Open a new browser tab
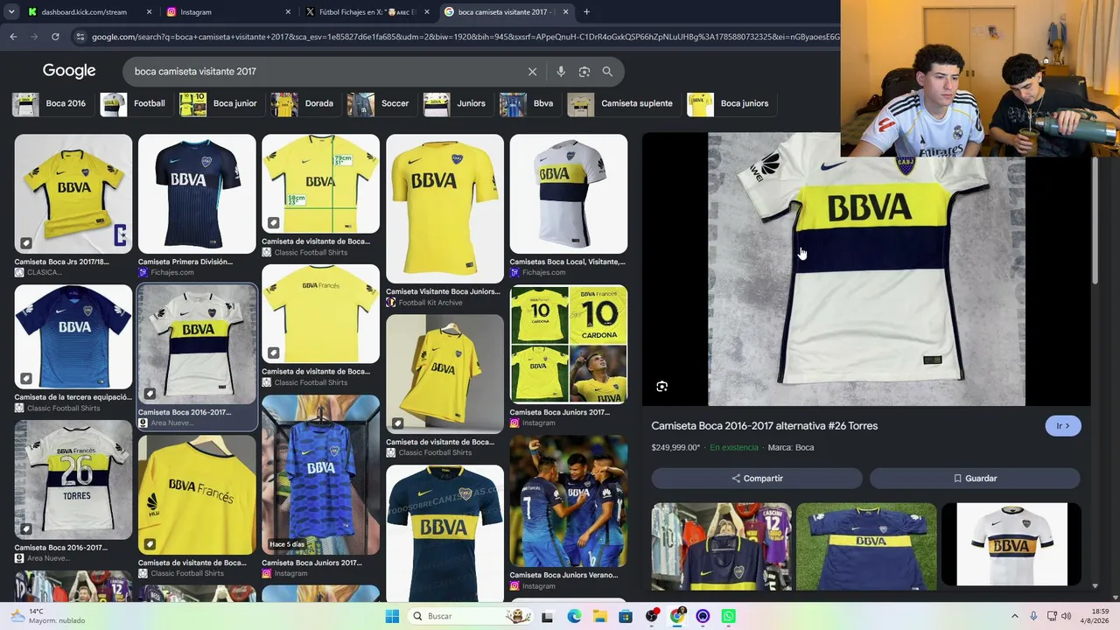Viewport: 1120px width, 630px height. coord(586,12)
